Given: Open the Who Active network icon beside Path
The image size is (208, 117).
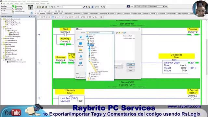Looking at the screenshot, I should [128, 6].
